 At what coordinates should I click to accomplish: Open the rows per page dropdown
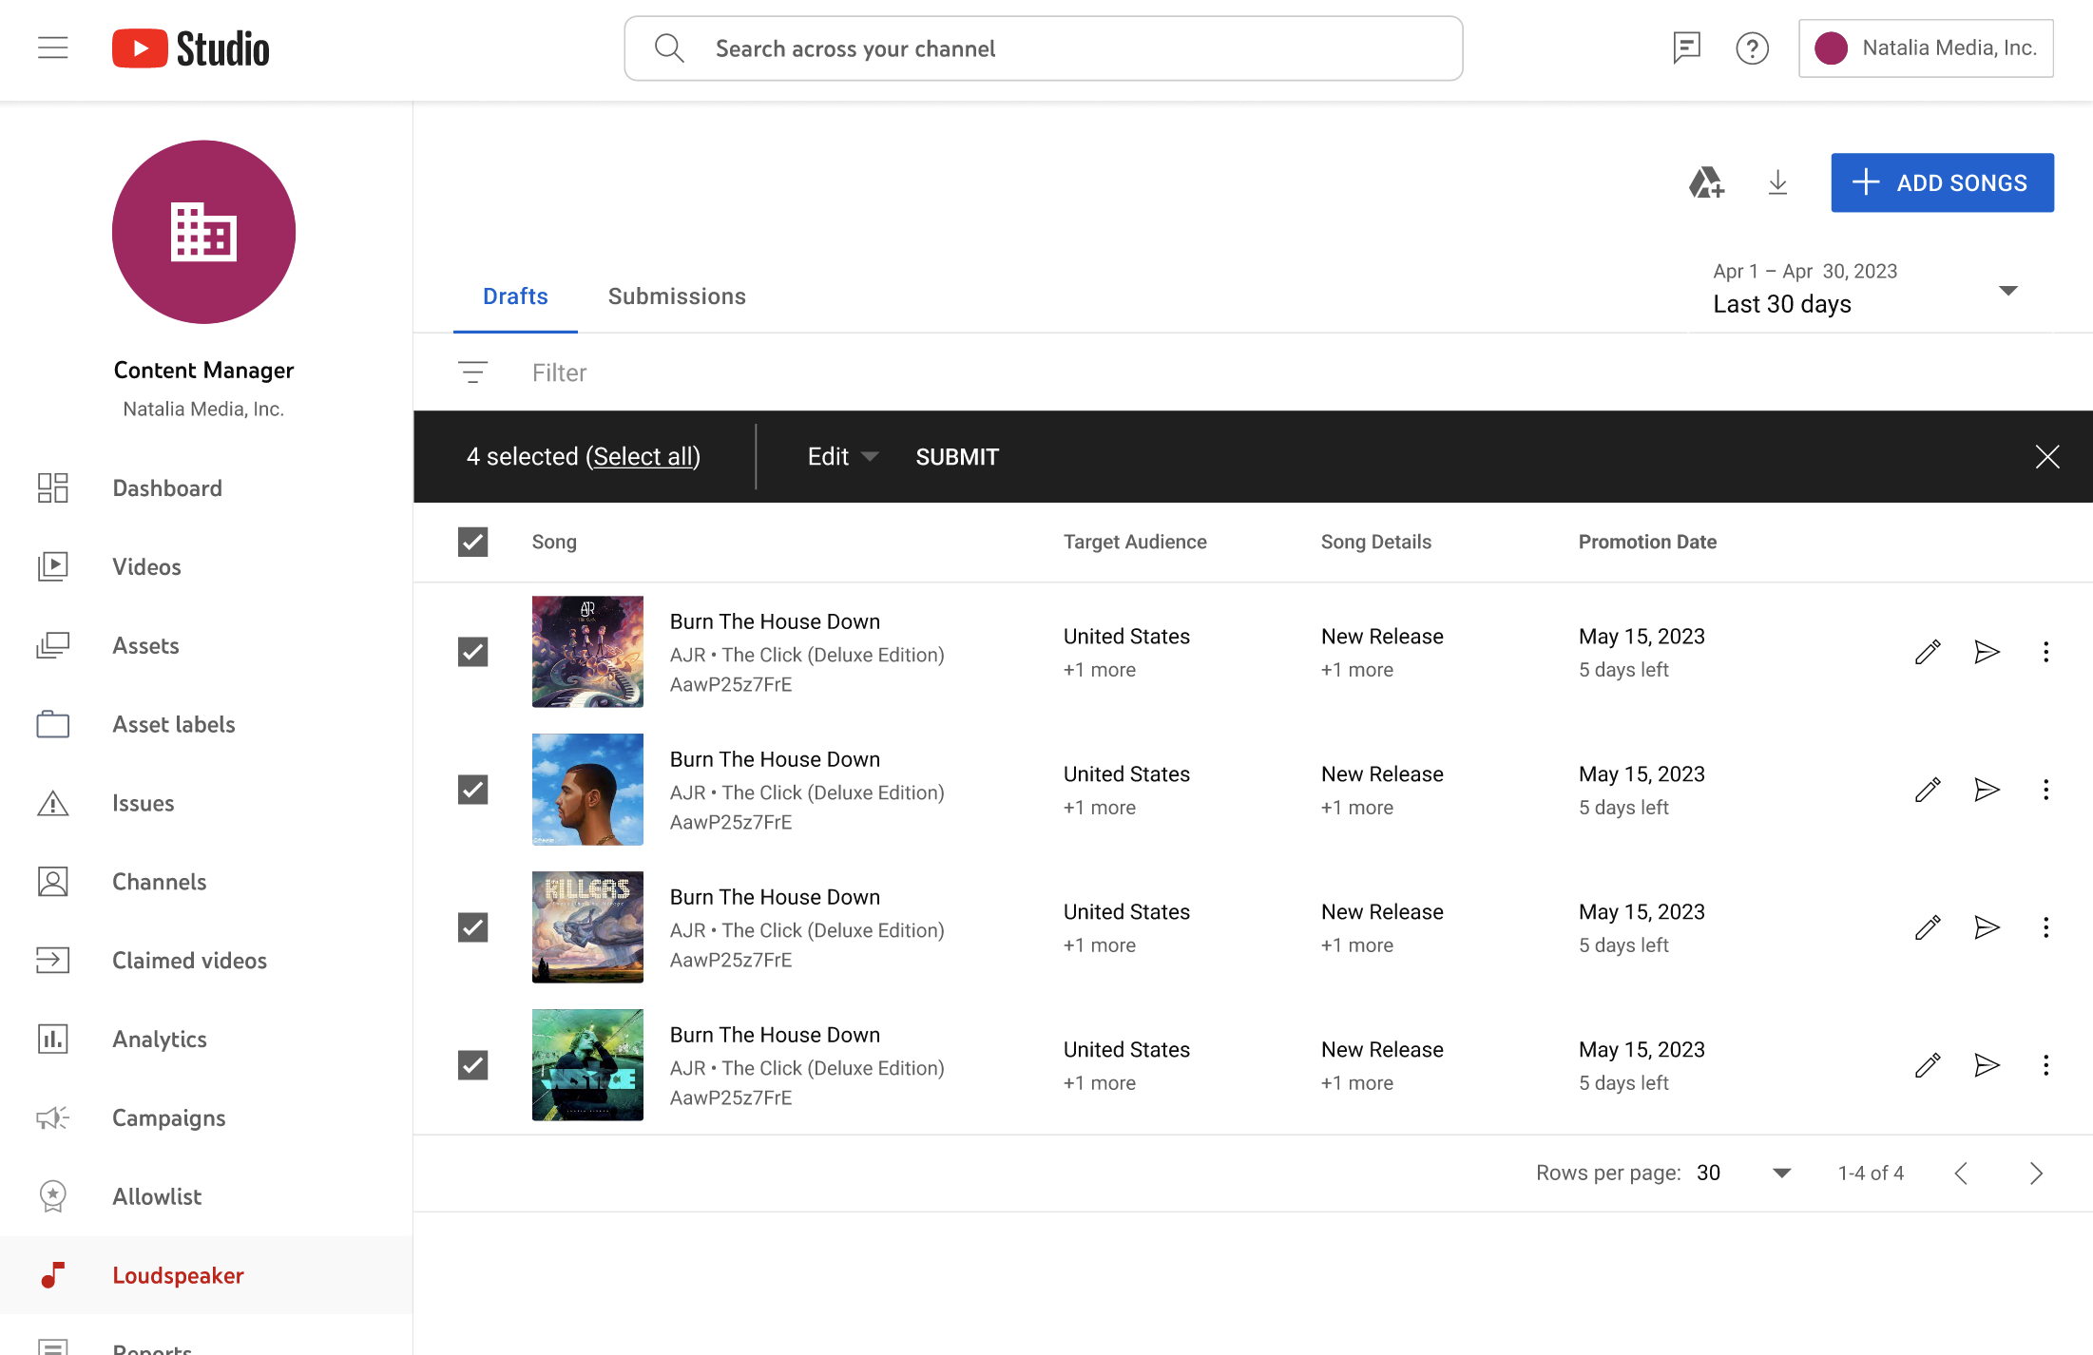(1781, 1173)
